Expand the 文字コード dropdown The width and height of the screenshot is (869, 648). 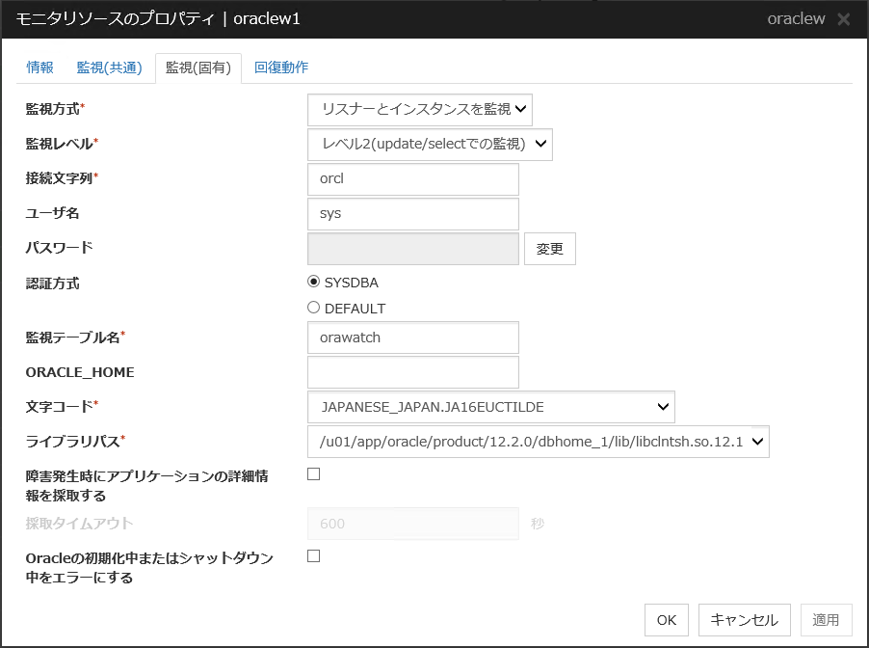[x=490, y=407]
